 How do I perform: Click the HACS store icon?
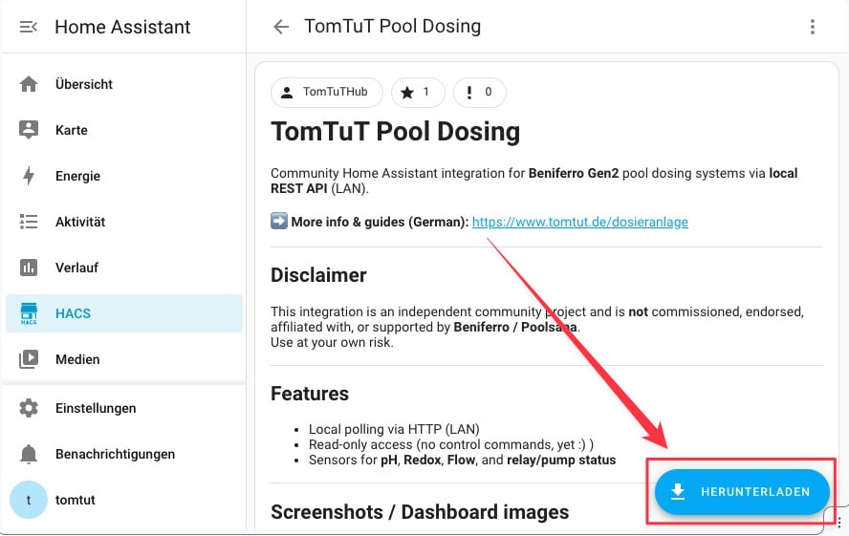(x=29, y=313)
